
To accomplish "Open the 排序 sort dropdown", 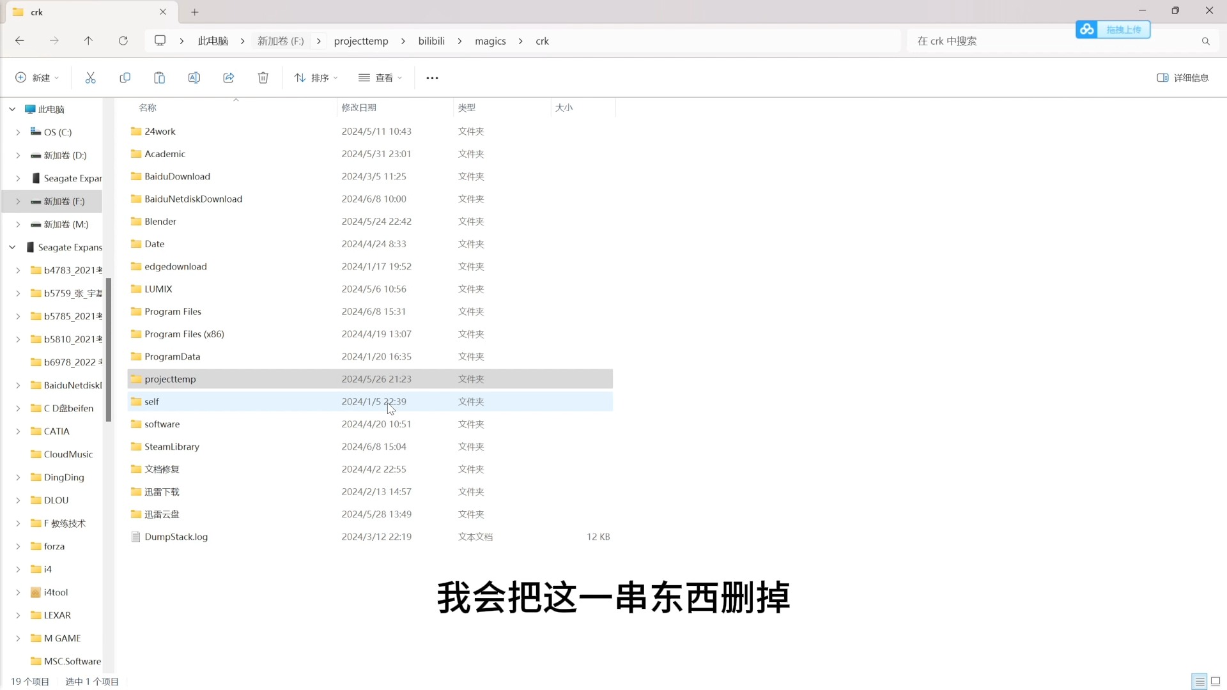I will pos(316,77).
